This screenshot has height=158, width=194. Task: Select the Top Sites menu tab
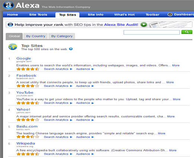(68, 15)
